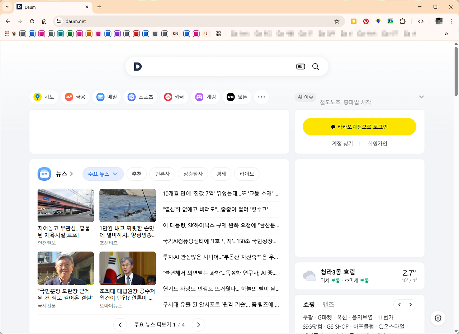The height and width of the screenshot is (334, 459).
Task: Click the Daum D logo in search bar
Action: [x=138, y=67]
